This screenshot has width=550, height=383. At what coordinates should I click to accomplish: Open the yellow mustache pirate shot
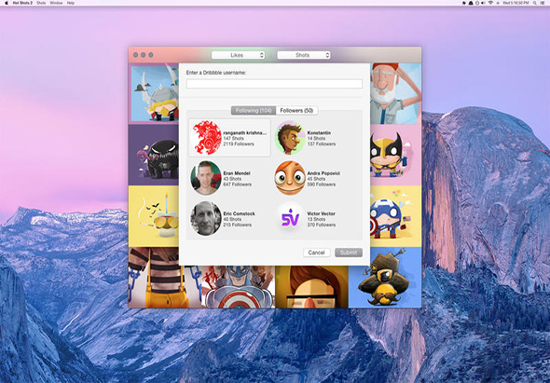click(385, 278)
